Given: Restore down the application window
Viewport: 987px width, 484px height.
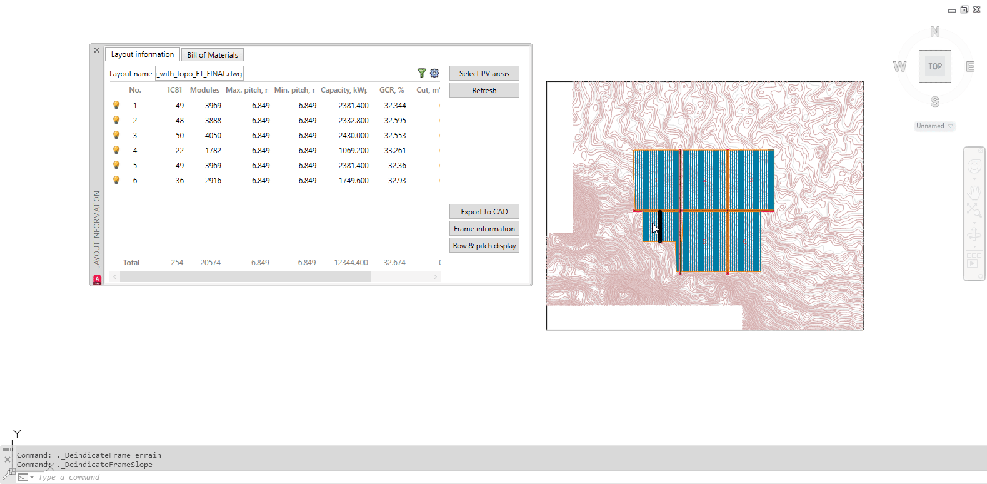Looking at the screenshot, I should pyautogui.click(x=964, y=9).
